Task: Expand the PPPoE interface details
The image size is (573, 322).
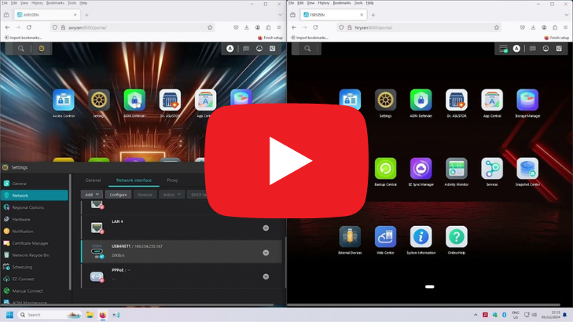Action: (266, 276)
